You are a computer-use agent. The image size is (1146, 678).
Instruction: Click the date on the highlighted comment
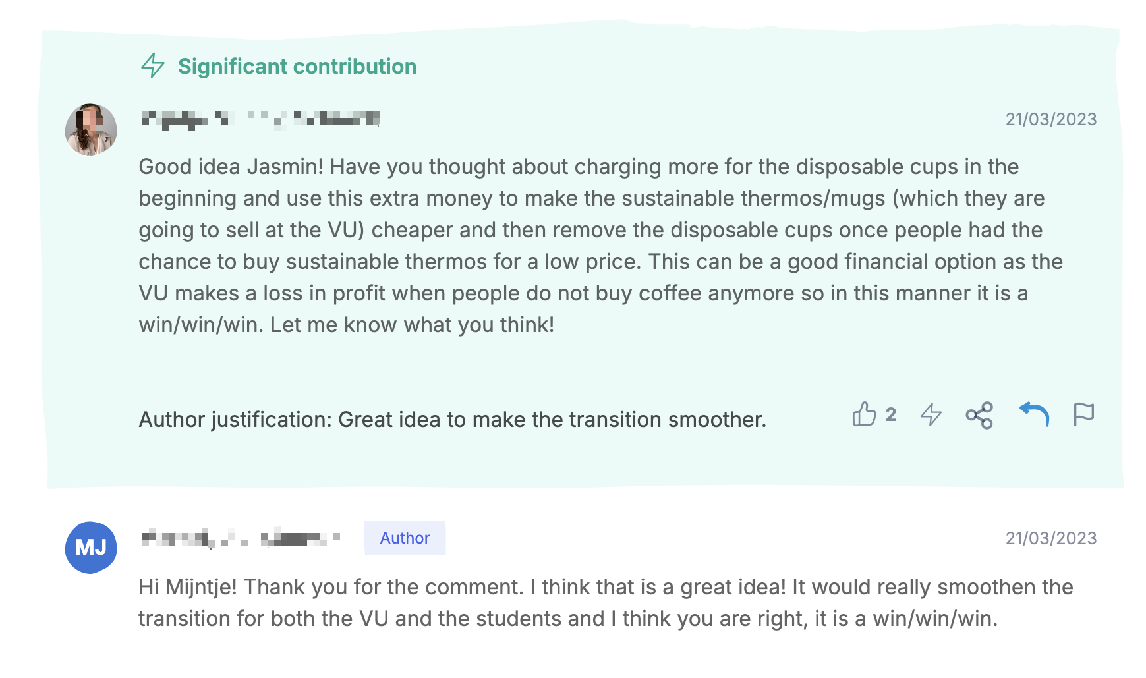pos(1050,119)
